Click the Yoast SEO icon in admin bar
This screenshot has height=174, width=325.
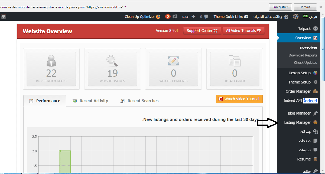pos(175,16)
